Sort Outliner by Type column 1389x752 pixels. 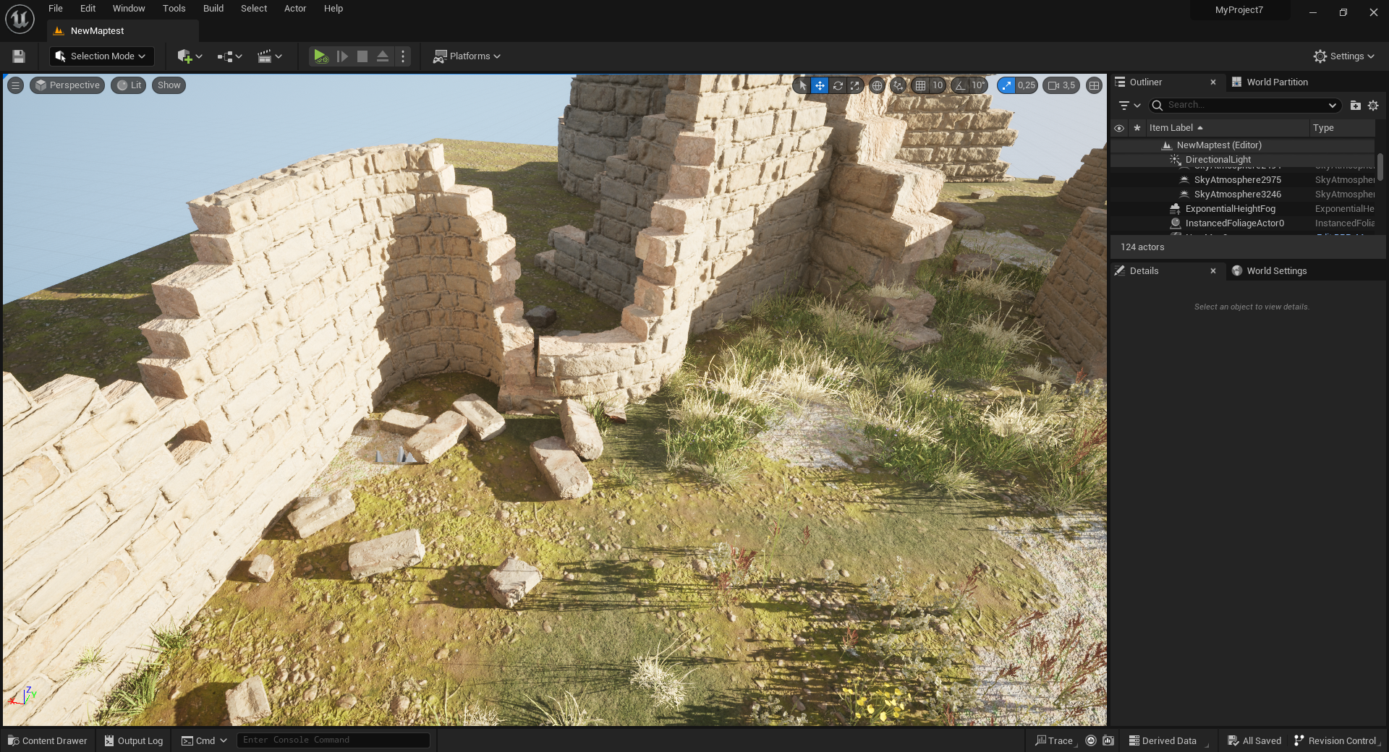coord(1342,128)
